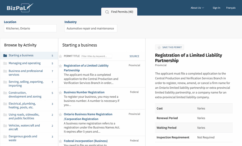The image size is (242, 146).
Task: Click the BizPaL logo
Action: [x=20, y=8]
